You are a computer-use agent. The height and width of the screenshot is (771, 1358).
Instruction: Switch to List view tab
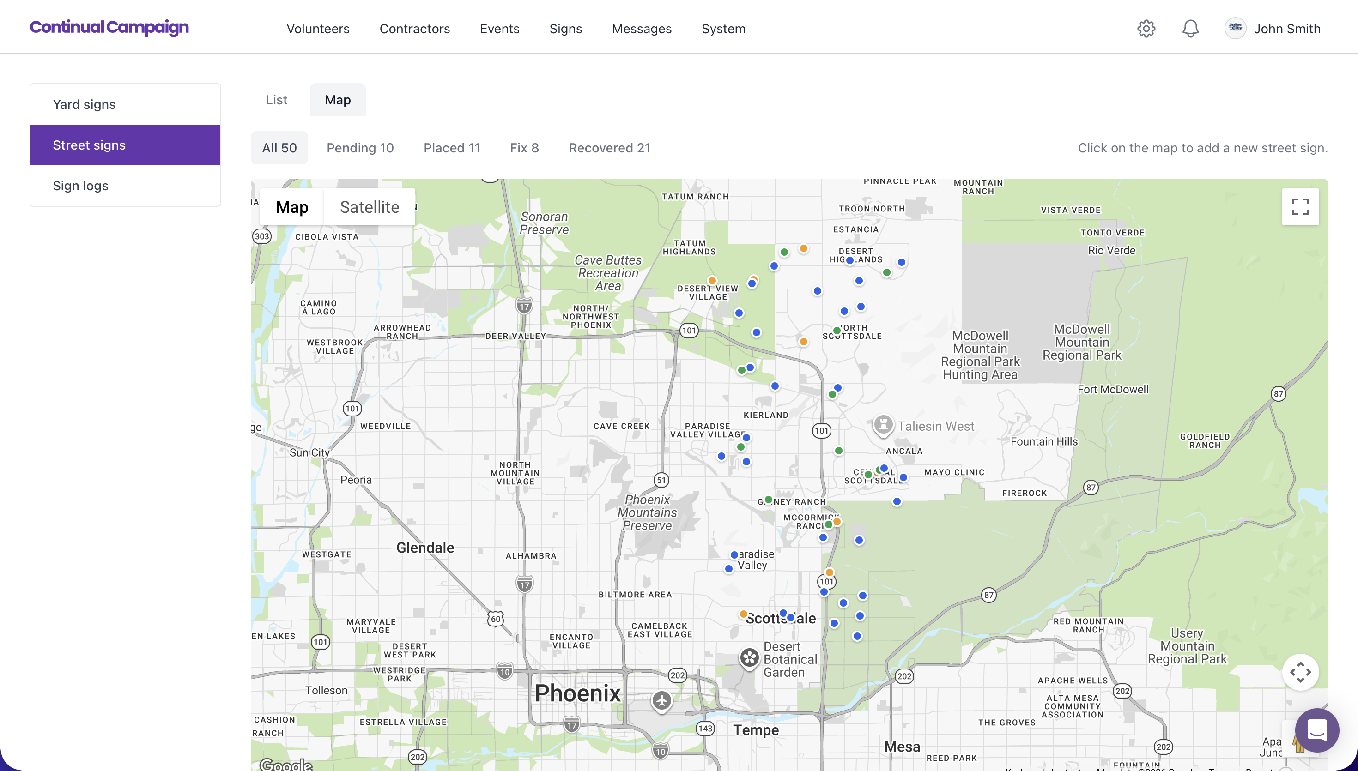click(x=277, y=100)
